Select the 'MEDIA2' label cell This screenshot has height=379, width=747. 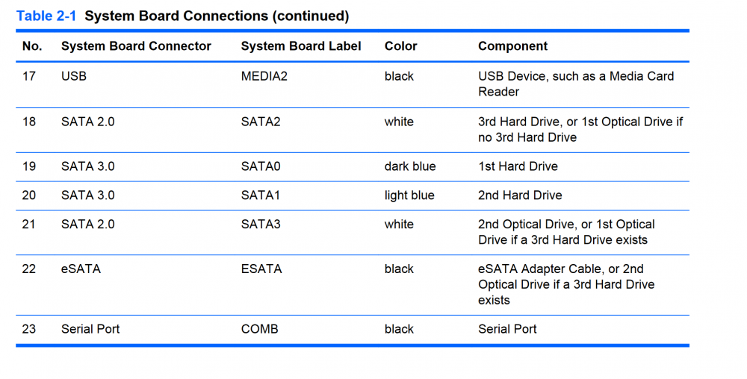[x=264, y=76]
